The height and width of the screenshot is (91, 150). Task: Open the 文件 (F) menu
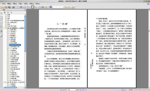[x=3, y=4]
